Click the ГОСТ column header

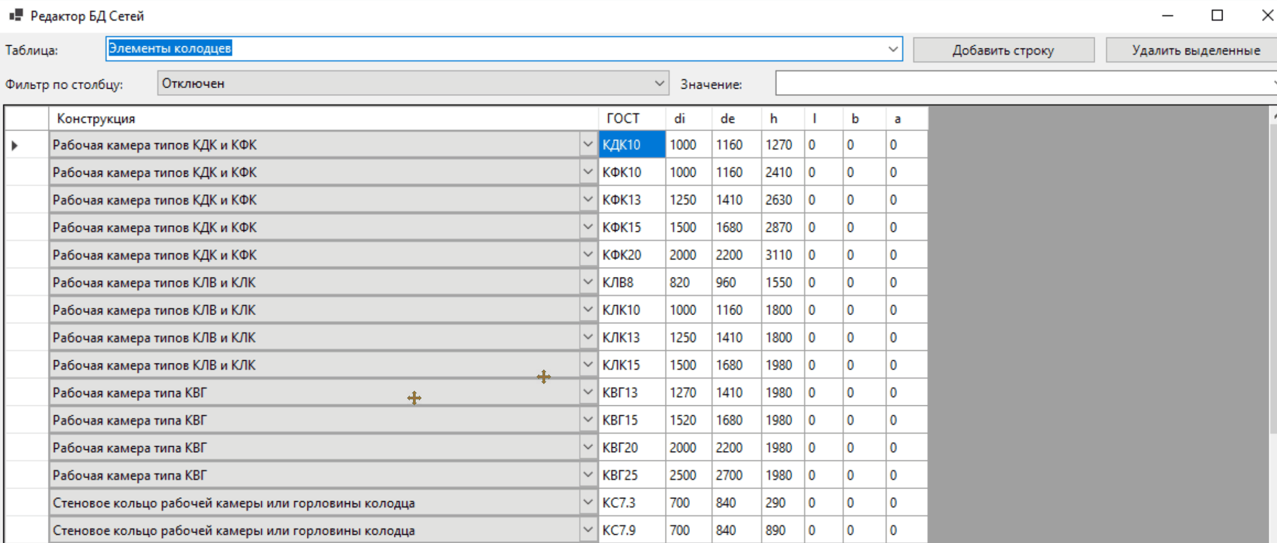pyautogui.click(x=631, y=119)
